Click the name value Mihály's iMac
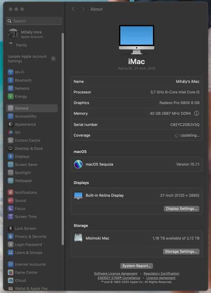The height and width of the screenshot is (293, 211). point(188,81)
